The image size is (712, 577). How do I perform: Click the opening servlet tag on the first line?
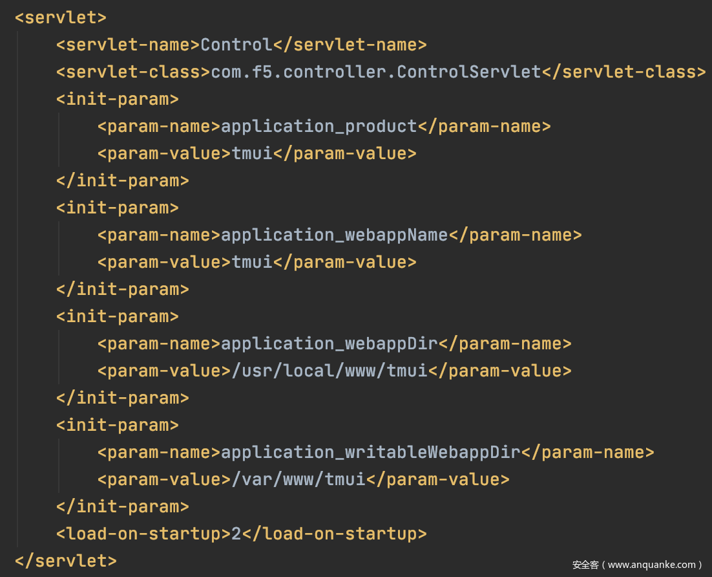pyautogui.click(x=60, y=17)
